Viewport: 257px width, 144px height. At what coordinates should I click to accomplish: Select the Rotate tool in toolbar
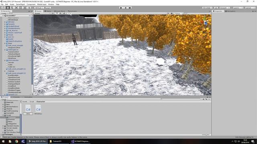pos(12,8)
